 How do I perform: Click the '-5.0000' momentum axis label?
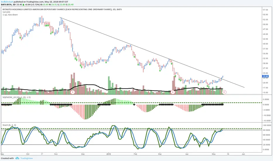[x=267, y=110]
